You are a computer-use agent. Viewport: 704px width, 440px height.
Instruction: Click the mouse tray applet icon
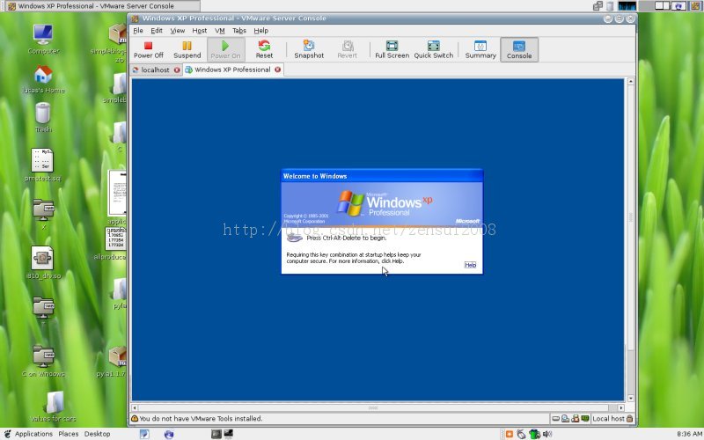pyautogui.click(x=521, y=434)
